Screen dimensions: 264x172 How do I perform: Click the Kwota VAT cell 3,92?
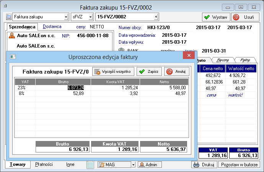coord(115,93)
